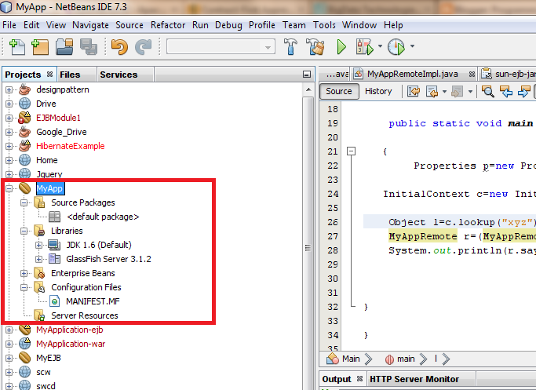Click the Undo arrow icon
The image size is (536, 390).
pos(119,47)
